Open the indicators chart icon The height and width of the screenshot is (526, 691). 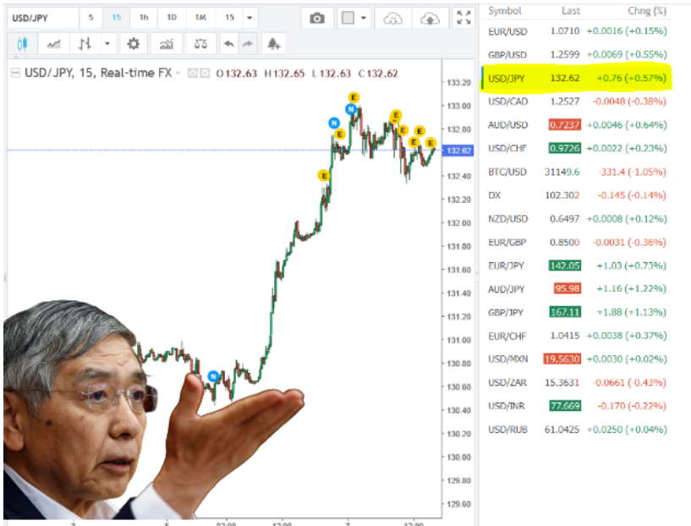(166, 44)
